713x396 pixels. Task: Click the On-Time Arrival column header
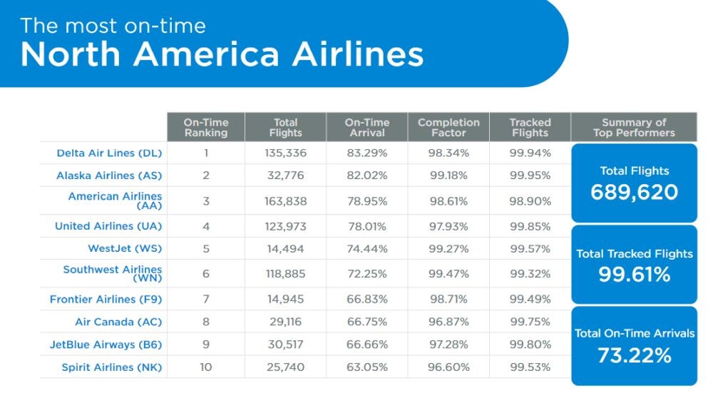point(367,127)
